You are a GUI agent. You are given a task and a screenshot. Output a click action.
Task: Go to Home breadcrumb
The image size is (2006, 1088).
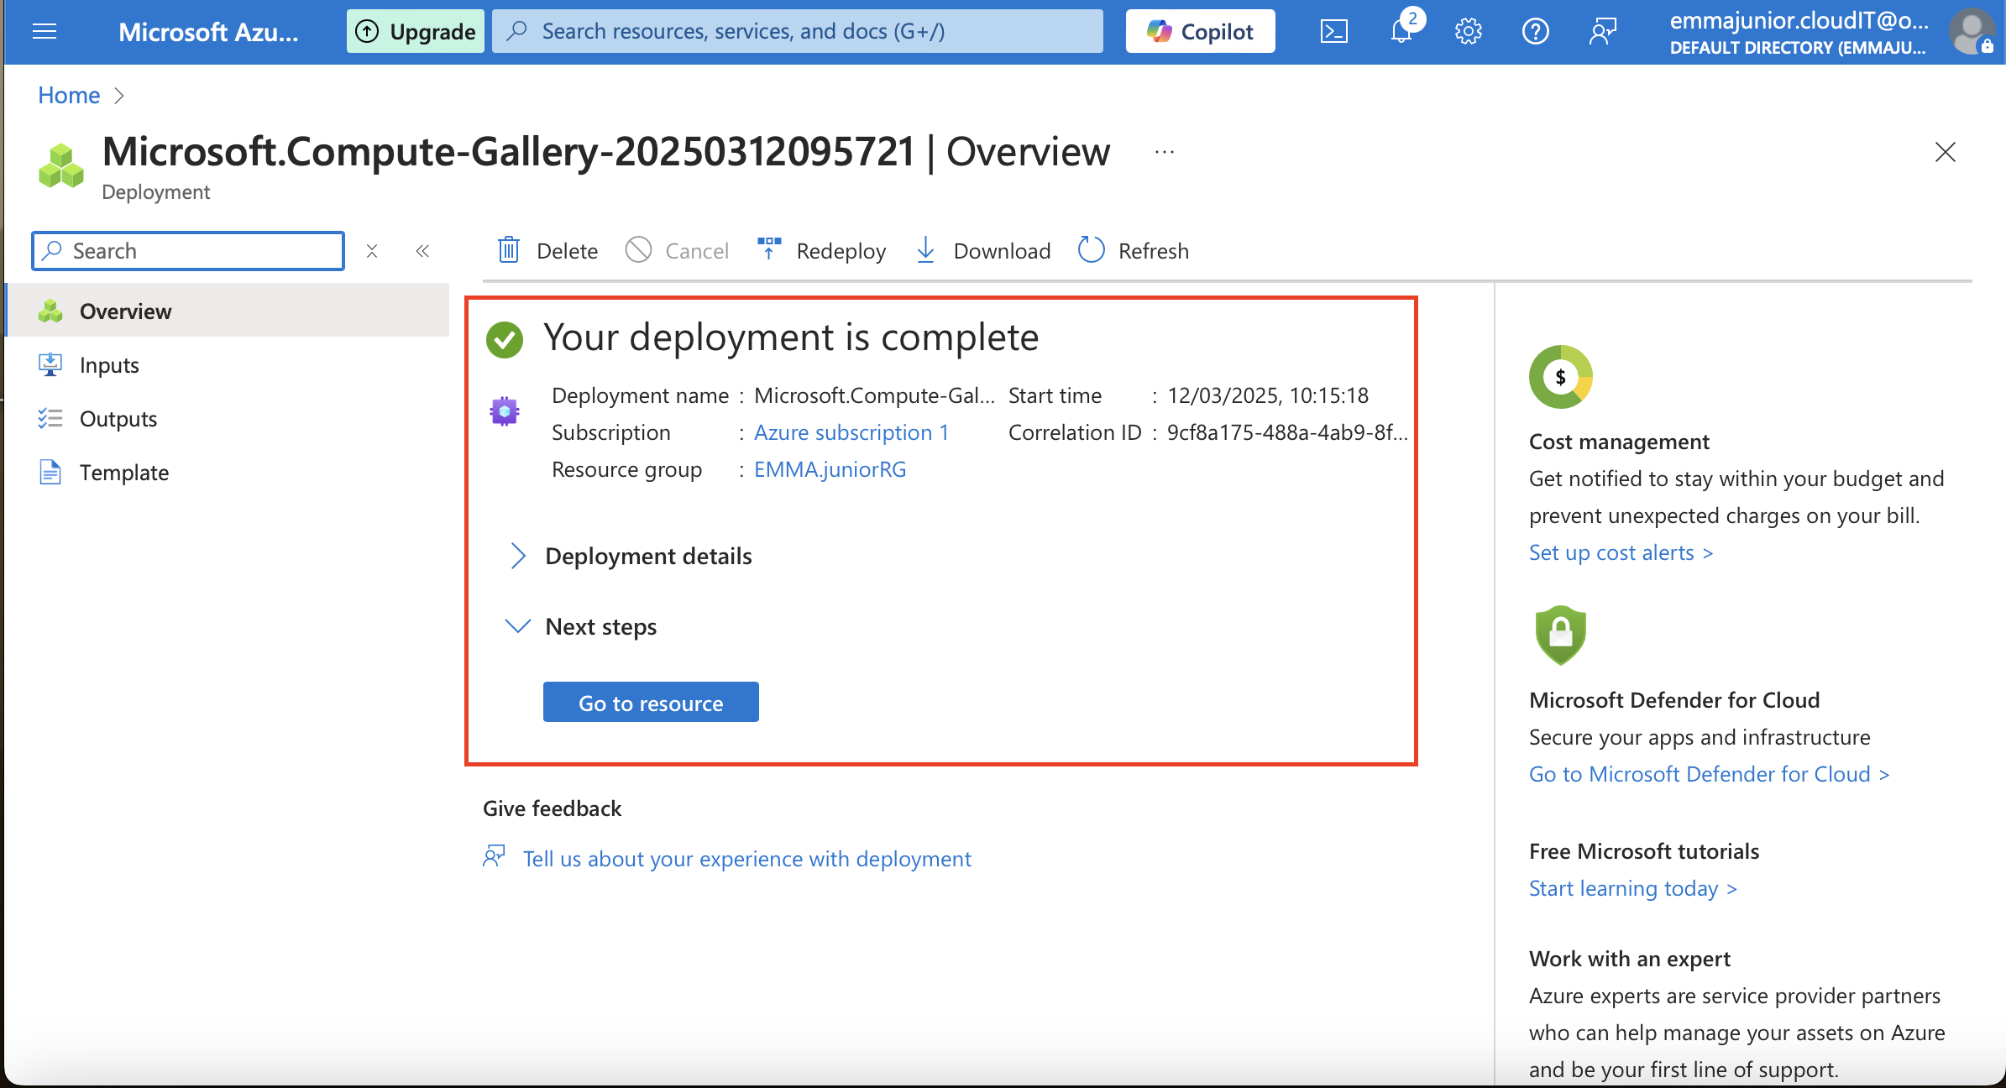pyautogui.click(x=69, y=96)
